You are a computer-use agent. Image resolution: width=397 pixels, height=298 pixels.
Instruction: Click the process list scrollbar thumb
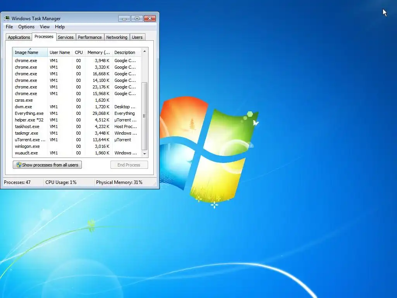(x=145, y=116)
